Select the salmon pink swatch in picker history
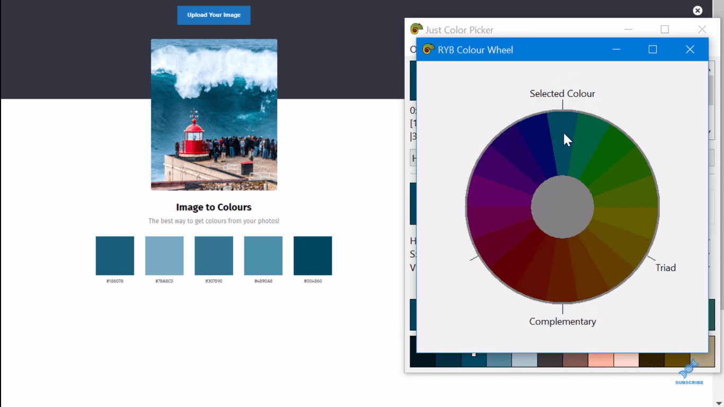This screenshot has height=407, width=724. [601, 360]
